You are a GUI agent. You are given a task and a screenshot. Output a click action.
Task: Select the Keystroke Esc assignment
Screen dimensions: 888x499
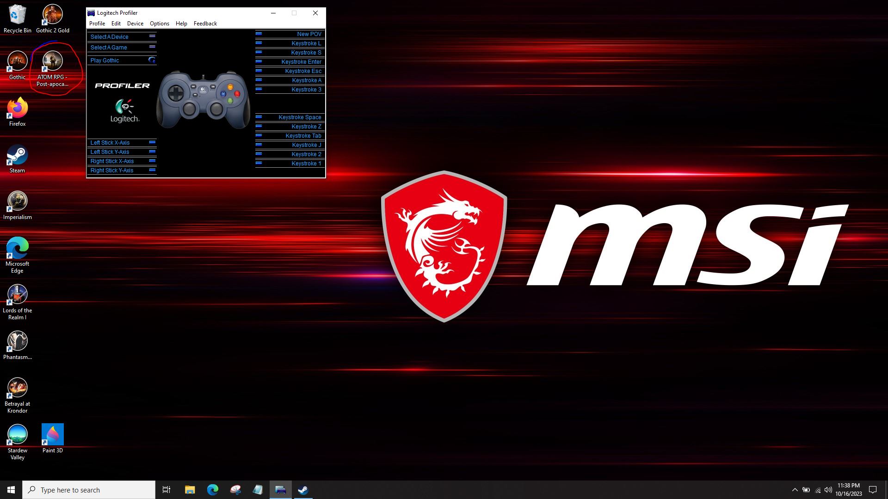coord(290,71)
